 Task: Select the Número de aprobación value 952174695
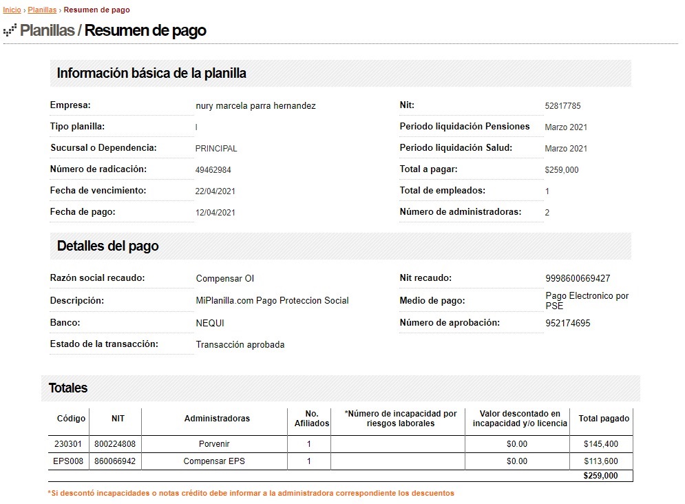[567, 323]
